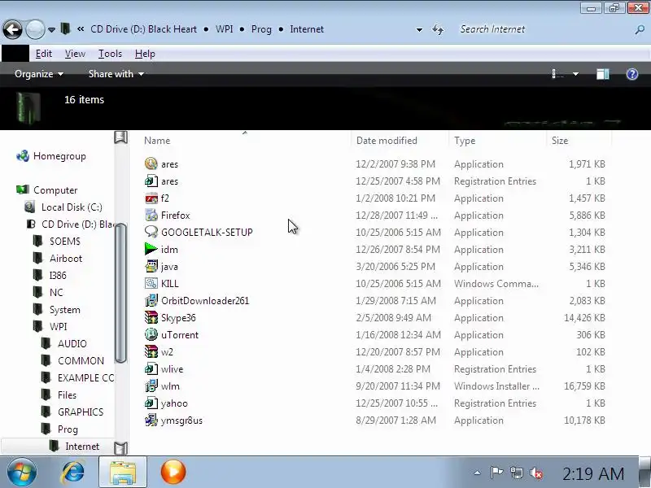Open the View menu
Screen dimensions: 651x488
[x=75, y=54]
